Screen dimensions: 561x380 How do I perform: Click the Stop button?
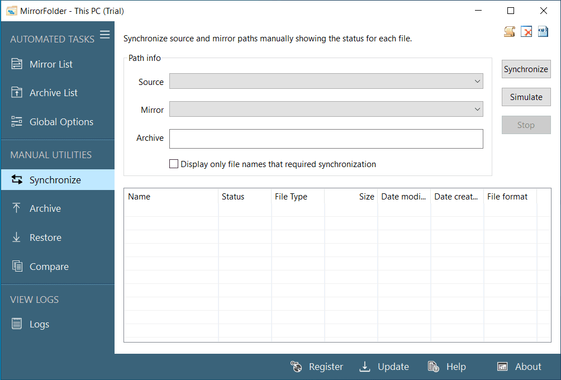tap(526, 125)
